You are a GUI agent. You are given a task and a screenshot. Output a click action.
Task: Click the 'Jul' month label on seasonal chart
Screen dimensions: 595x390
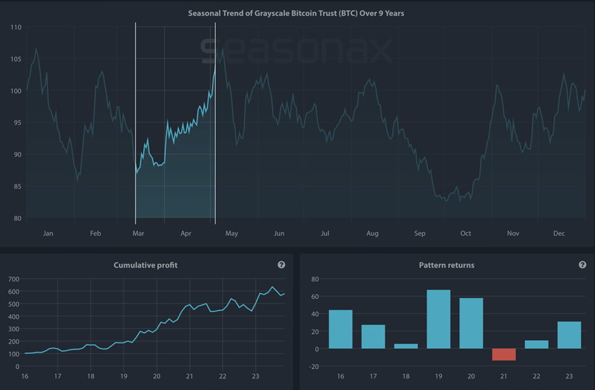(325, 233)
